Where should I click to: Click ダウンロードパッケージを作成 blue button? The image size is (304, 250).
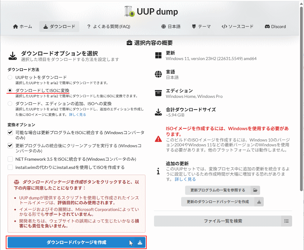77,242
